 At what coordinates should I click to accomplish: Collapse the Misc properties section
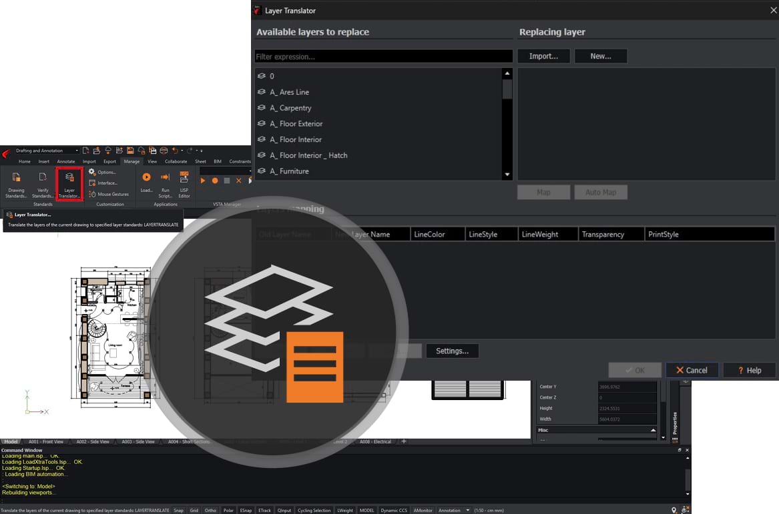653,430
